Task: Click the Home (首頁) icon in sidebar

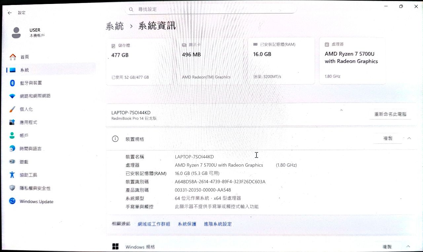Action: [13, 57]
